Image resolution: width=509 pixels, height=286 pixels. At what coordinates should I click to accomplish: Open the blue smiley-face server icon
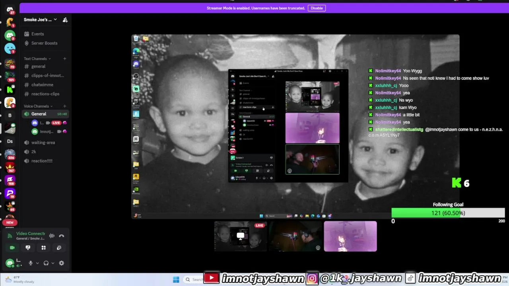coord(10,48)
